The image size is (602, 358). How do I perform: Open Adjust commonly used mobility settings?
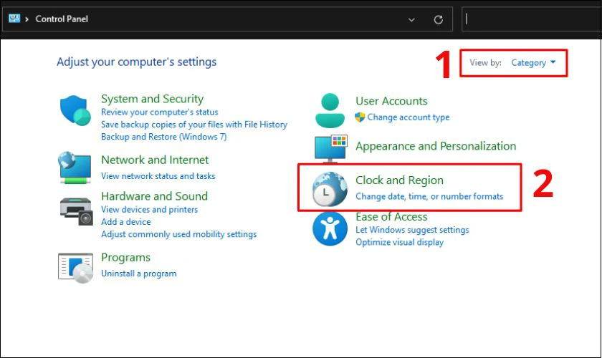pos(178,234)
